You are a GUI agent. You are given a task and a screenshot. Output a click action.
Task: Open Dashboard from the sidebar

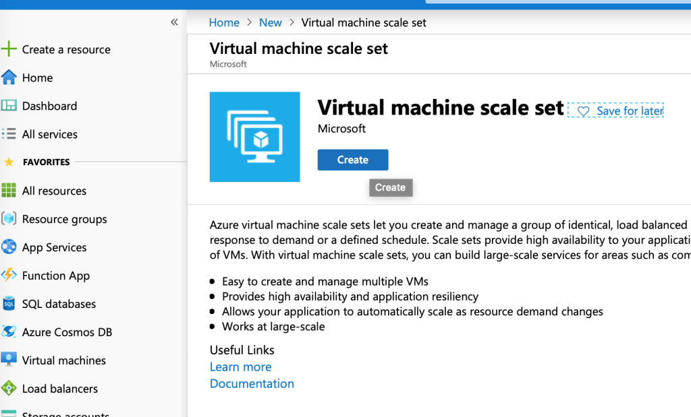49,106
